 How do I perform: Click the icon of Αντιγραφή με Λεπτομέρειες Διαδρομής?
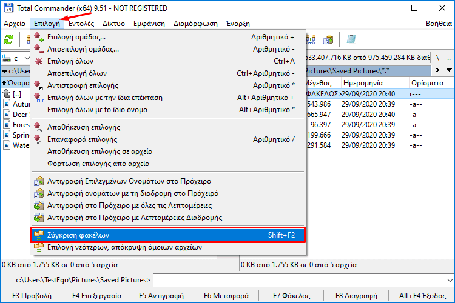(39, 218)
